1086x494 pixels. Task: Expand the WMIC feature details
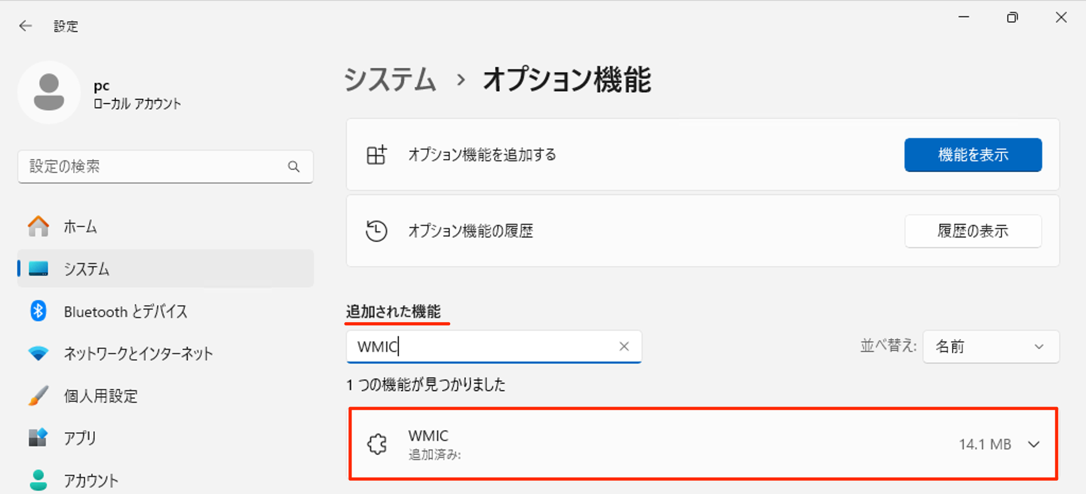tap(1034, 444)
